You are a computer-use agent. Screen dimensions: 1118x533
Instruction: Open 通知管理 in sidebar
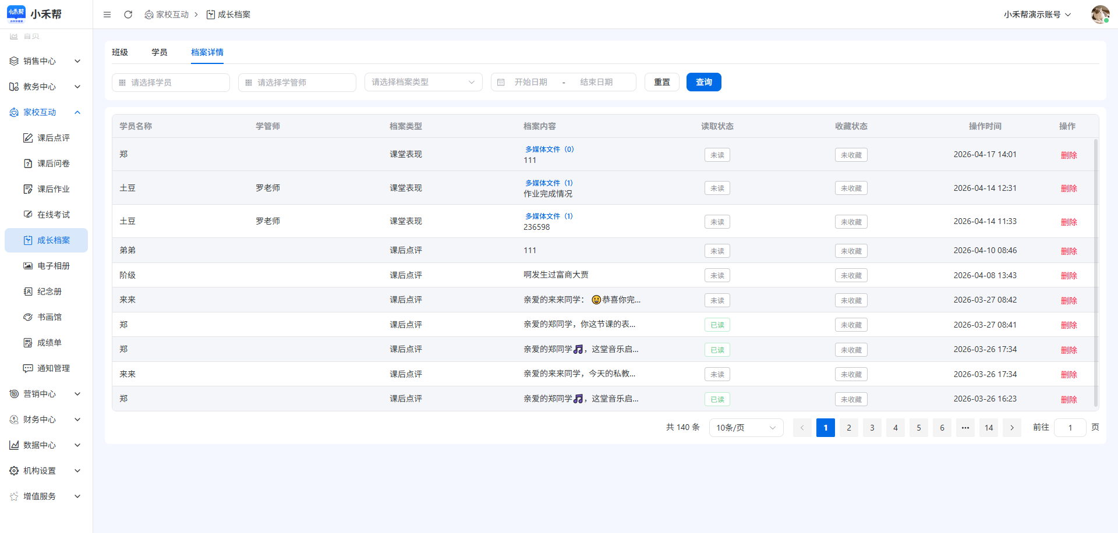coord(53,368)
